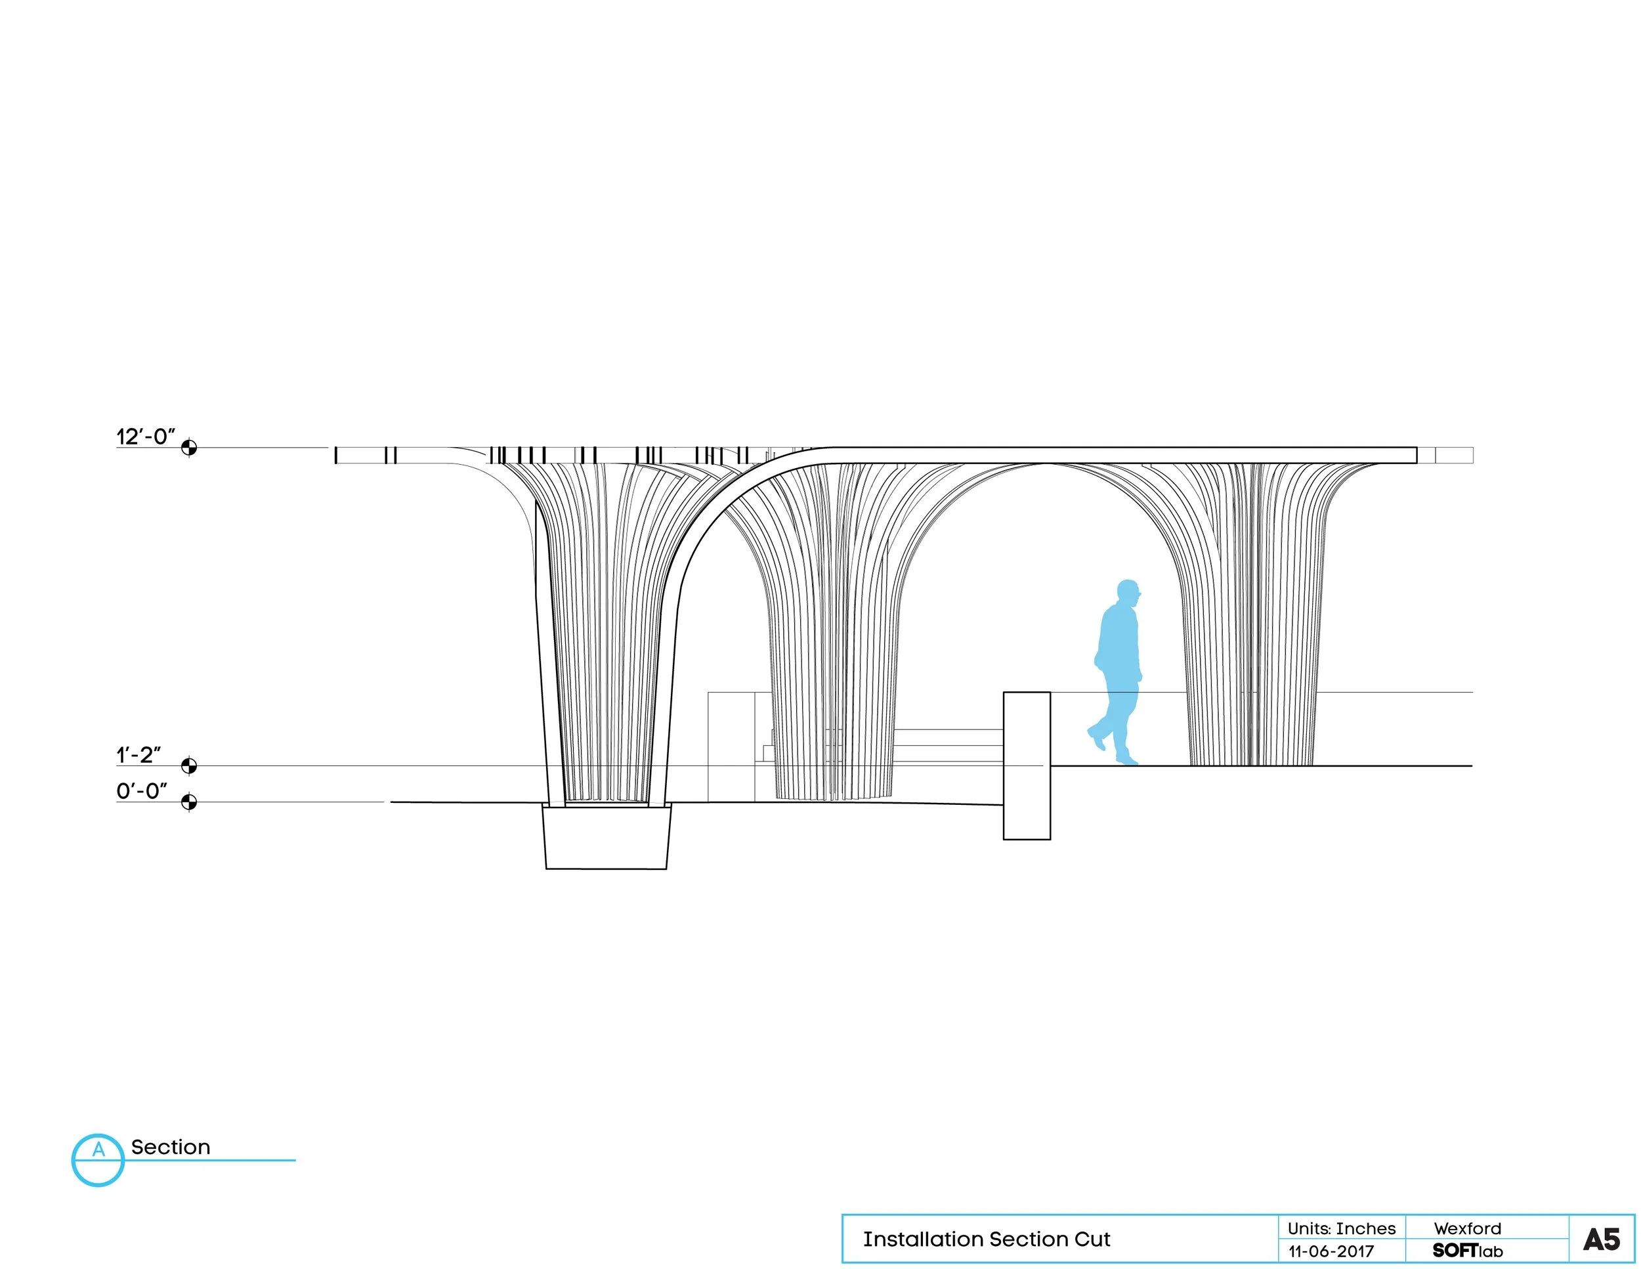The width and height of the screenshot is (1641, 1269).
Task: Click the "Section" view title label
Action: point(171,1148)
